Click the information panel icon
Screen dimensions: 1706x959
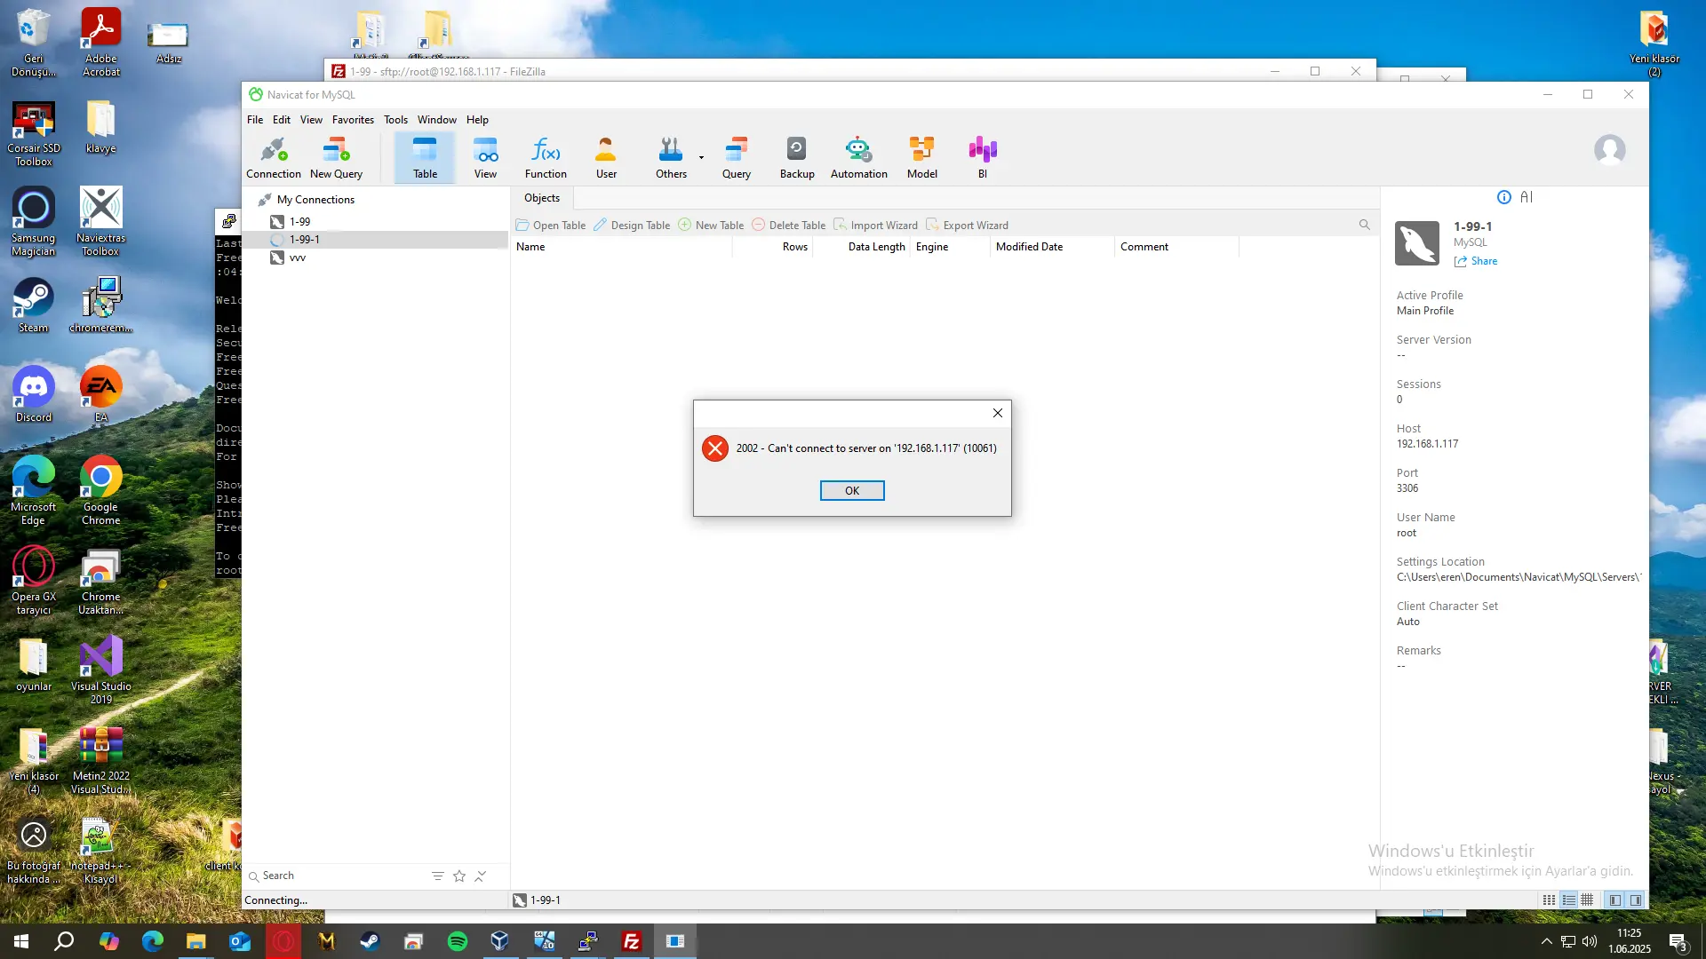point(1503,197)
